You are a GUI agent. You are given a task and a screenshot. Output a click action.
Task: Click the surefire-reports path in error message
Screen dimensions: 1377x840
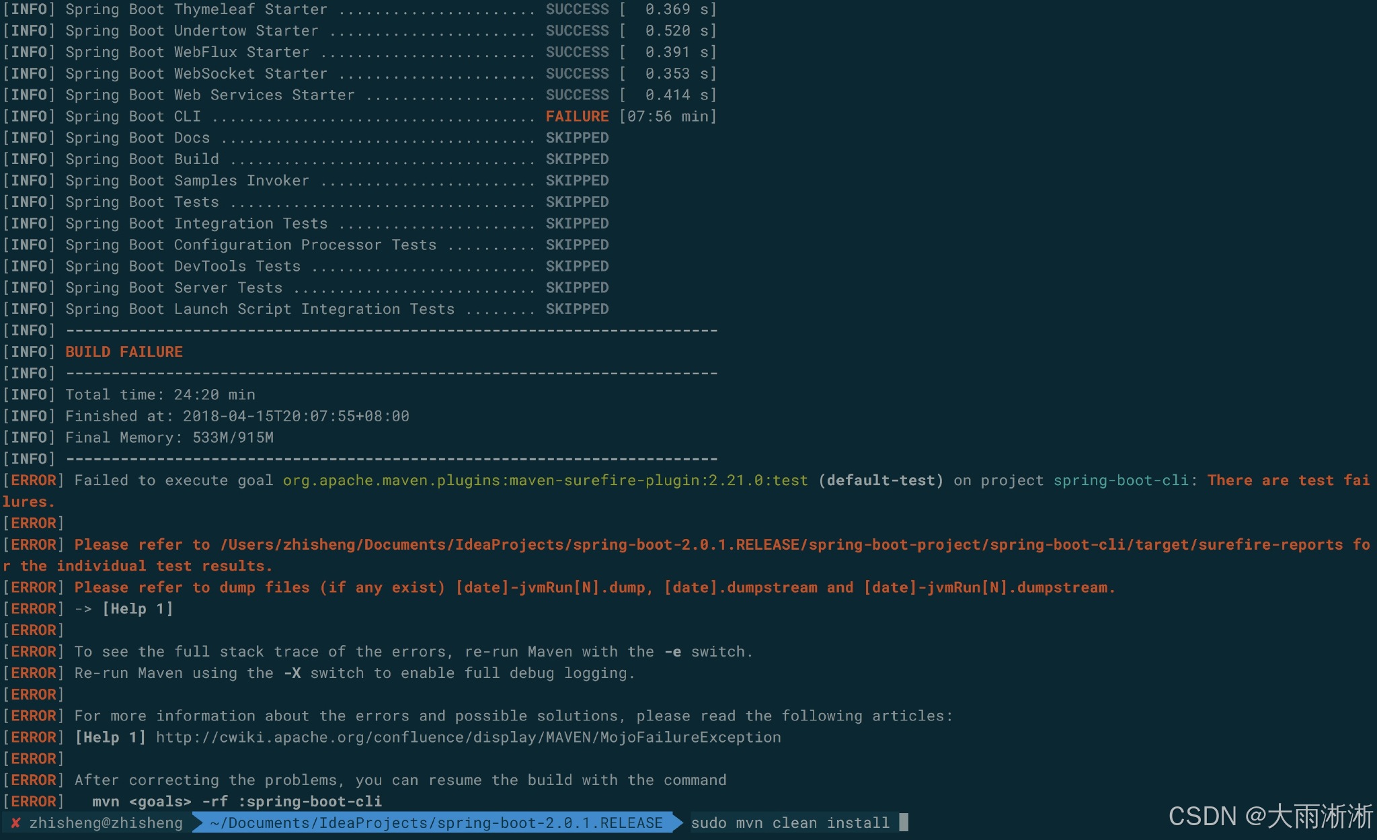pos(781,544)
